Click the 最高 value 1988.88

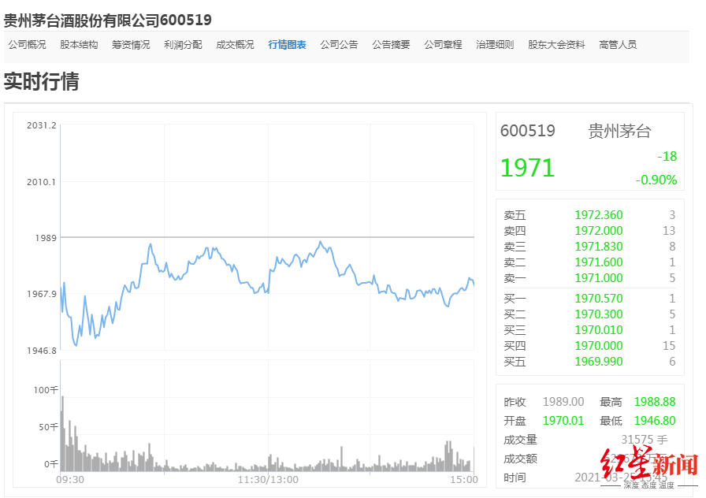tap(655, 402)
